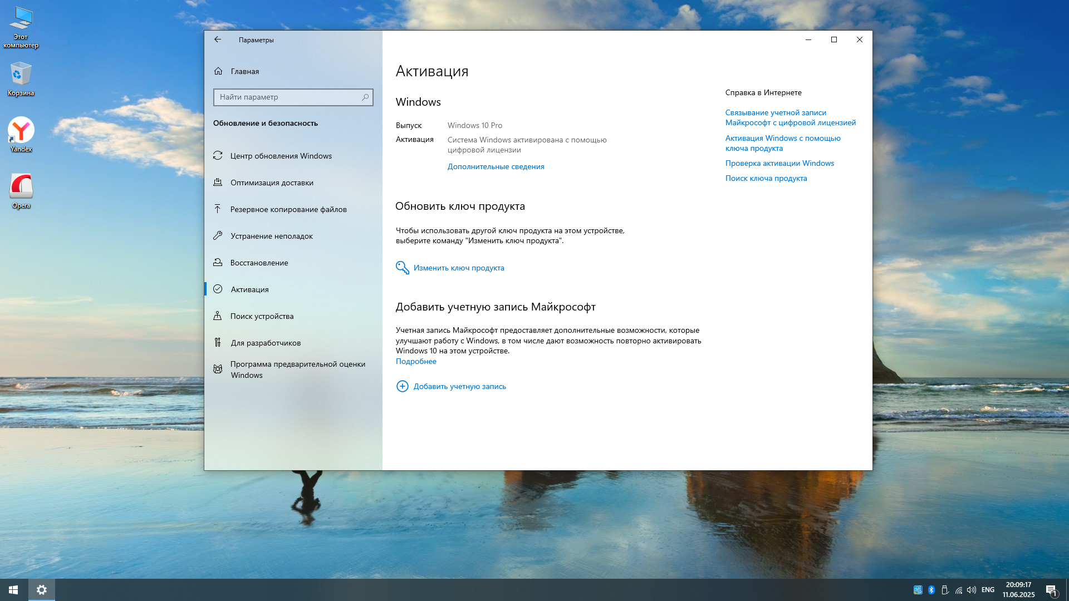1069x601 pixels.
Task: Select Центр обновления Windows in sidebar
Action: click(x=281, y=156)
